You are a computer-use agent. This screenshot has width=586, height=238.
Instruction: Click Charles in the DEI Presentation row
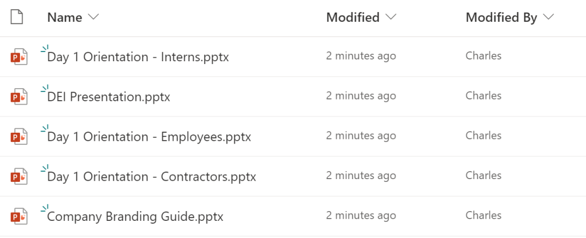click(483, 96)
